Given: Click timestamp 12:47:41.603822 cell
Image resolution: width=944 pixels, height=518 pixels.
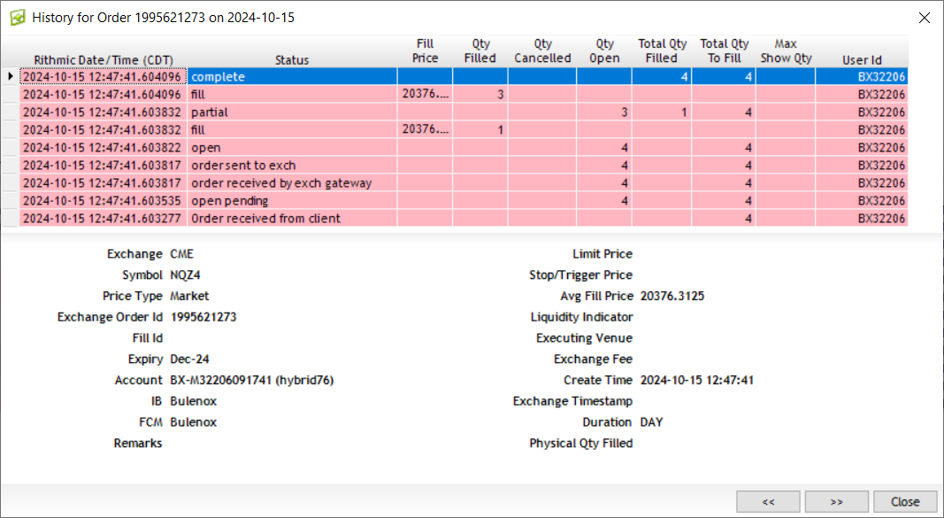Looking at the screenshot, I should 103,148.
